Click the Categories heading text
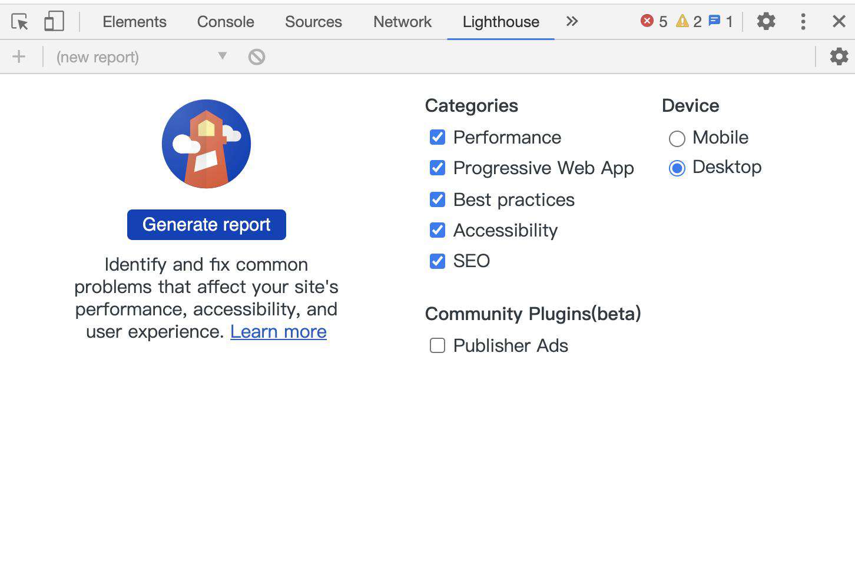 coord(472,106)
